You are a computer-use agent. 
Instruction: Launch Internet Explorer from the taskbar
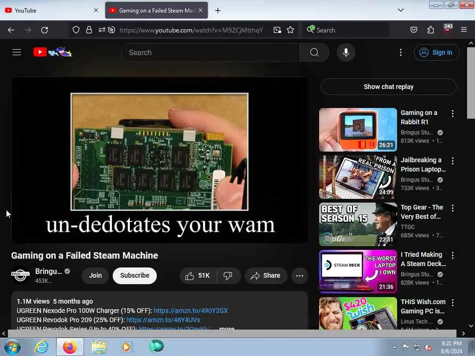pyautogui.click(x=41, y=347)
